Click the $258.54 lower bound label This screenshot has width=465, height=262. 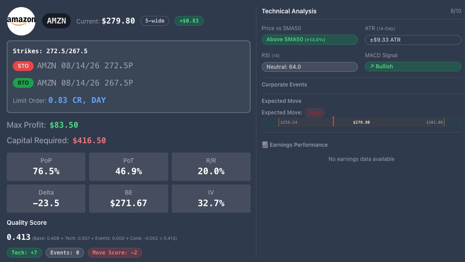coord(289,122)
